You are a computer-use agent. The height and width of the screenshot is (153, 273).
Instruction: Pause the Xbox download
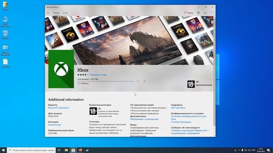coord(137,81)
